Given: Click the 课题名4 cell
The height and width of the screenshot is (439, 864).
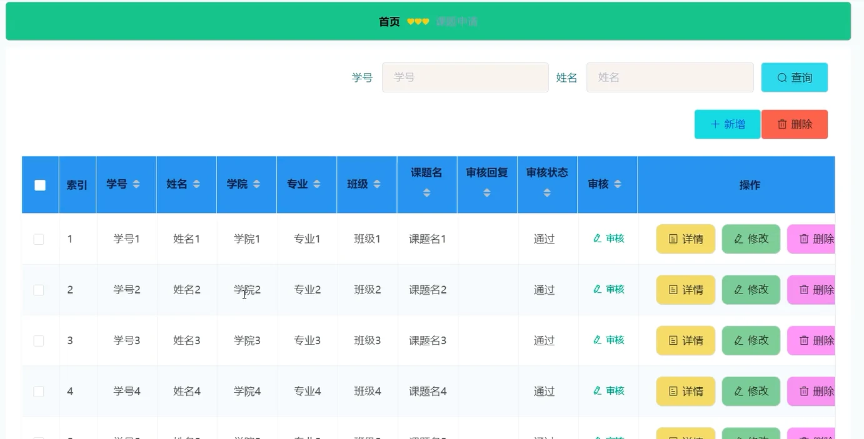Looking at the screenshot, I should (428, 392).
